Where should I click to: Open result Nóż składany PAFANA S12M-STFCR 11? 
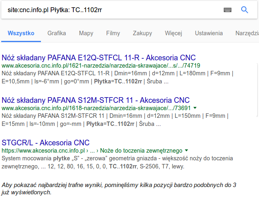[x=96, y=100]
